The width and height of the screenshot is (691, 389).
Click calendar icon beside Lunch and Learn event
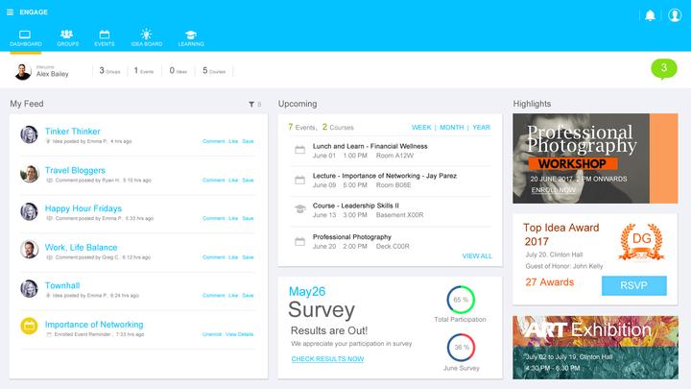[299, 151]
